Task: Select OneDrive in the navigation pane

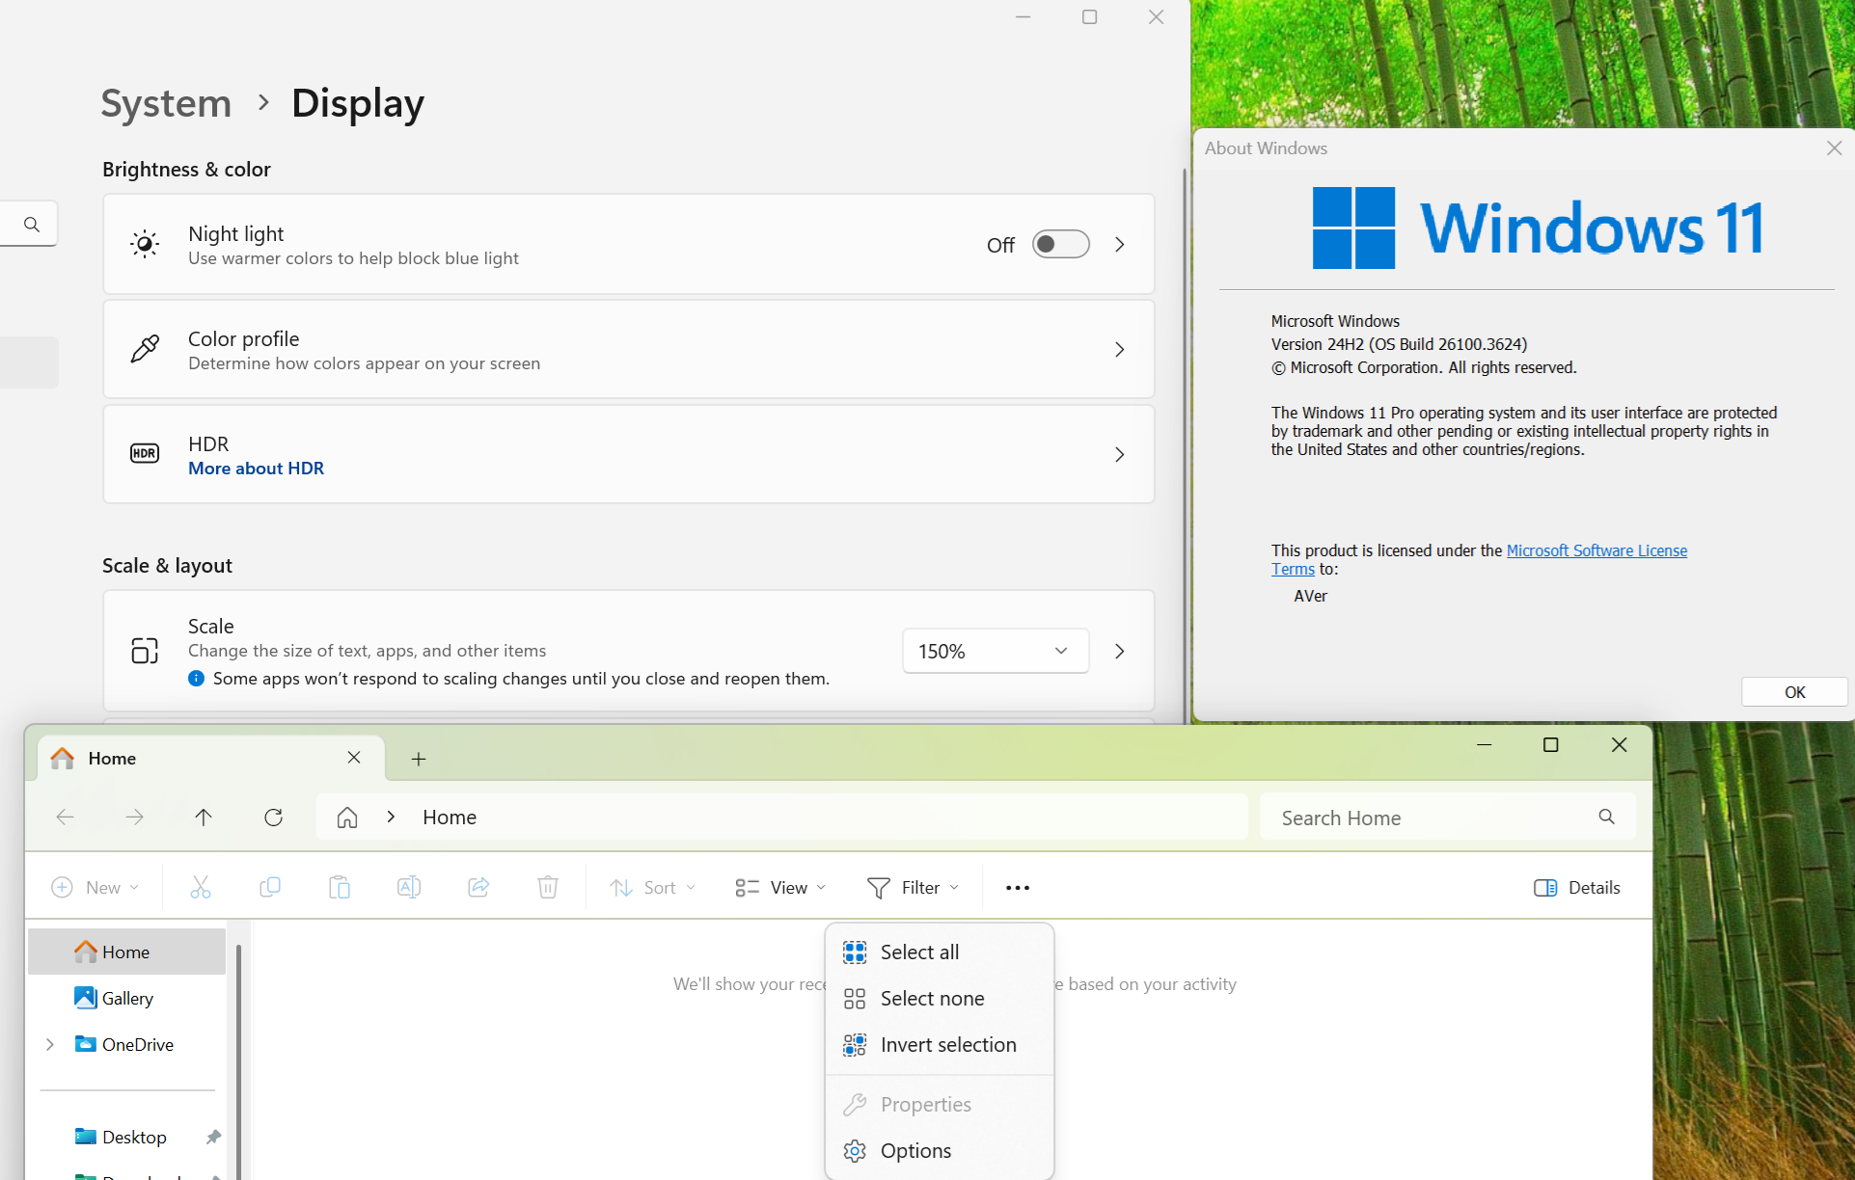Action: tap(126, 1044)
